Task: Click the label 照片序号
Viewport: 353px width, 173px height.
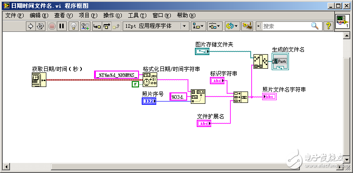Action: [153, 94]
